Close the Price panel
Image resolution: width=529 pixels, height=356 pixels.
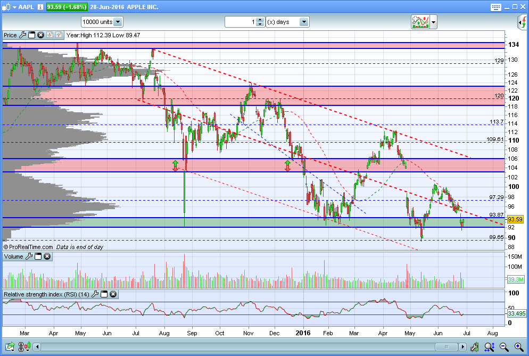tap(40, 35)
